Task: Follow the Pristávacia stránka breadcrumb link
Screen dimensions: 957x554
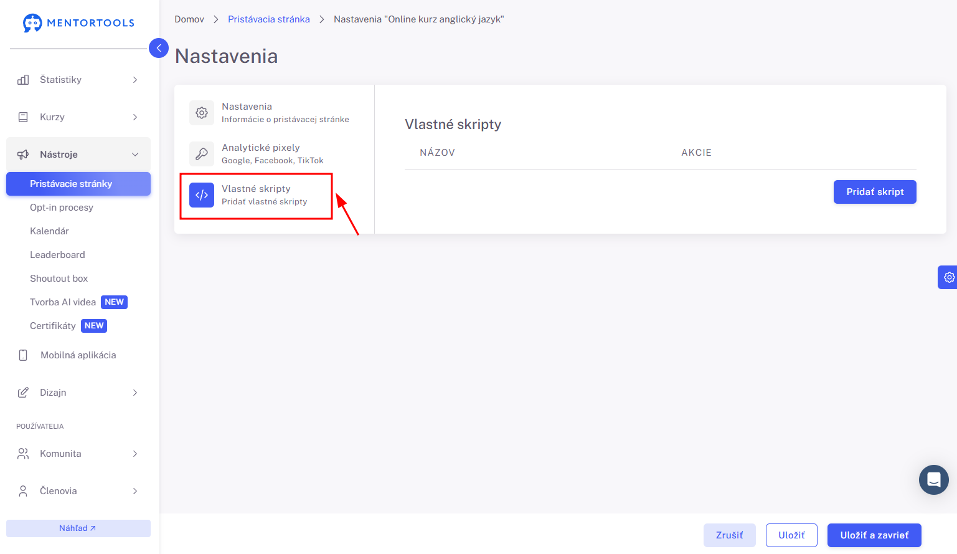Action: click(x=269, y=19)
